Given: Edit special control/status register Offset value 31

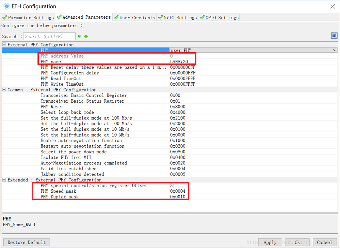Looking at the screenshot, I should [x=173, y=185].
